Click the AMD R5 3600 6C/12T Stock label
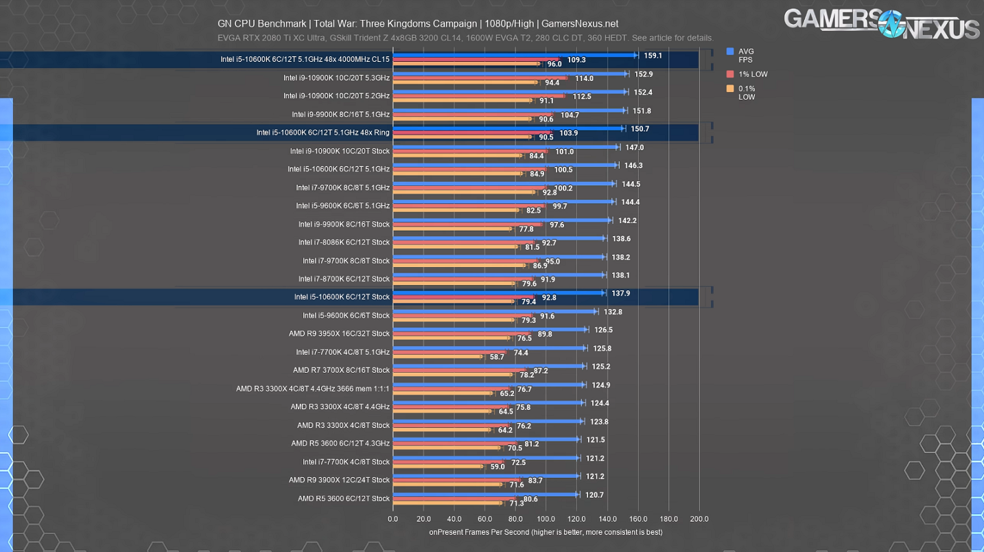Image resolution: width=984 pixels, height=552 pixels. click(344, 498)
